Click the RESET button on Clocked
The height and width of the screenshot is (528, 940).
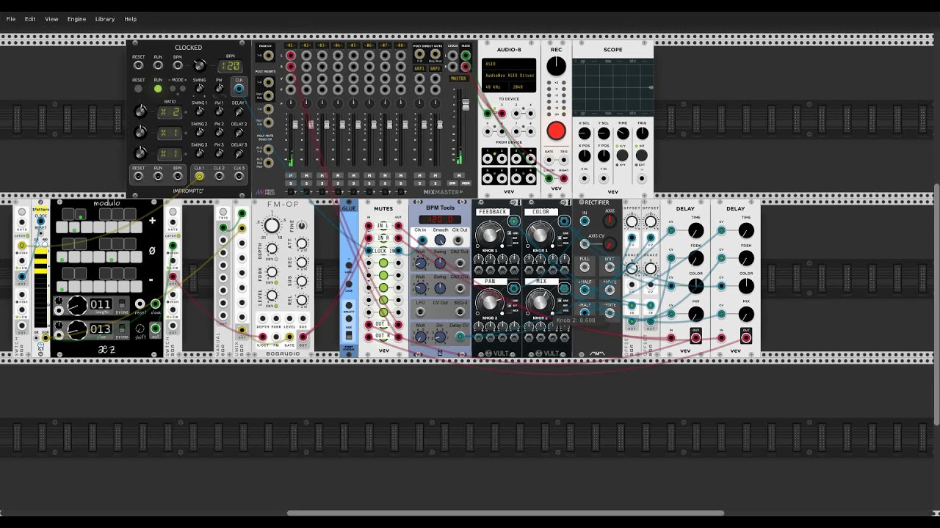(138, 89)
